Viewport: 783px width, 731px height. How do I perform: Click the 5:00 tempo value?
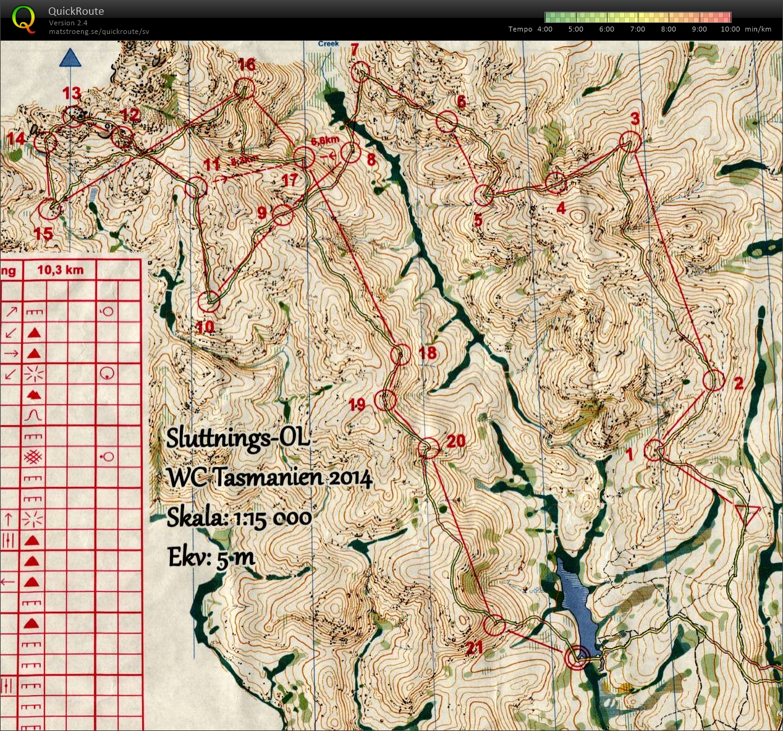pyautogui.click(x=576, y=29)
